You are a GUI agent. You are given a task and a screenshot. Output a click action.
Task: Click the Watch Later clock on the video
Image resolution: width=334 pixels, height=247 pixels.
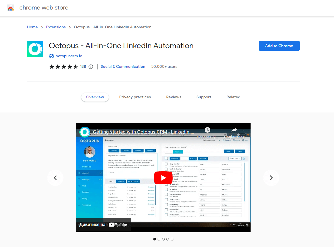pos(207,130)
